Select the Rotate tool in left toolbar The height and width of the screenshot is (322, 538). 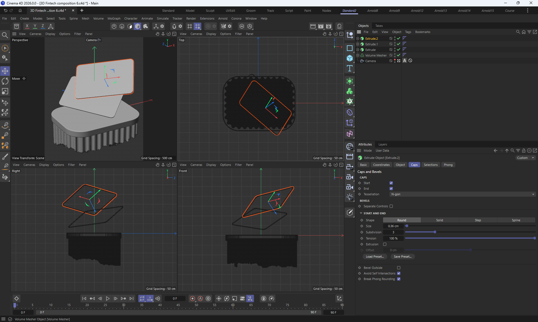(5, 81)
